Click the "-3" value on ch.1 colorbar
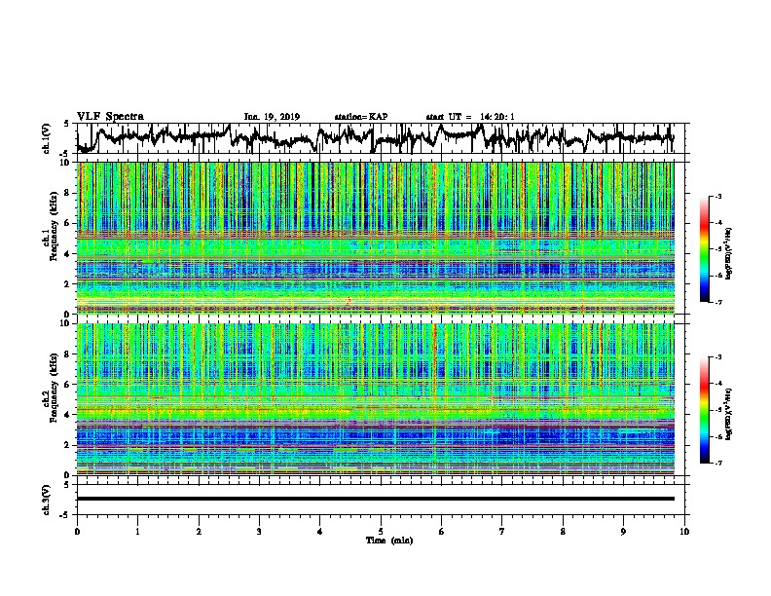The width and height of the screenshot is (771, 596). click(718, 197)
